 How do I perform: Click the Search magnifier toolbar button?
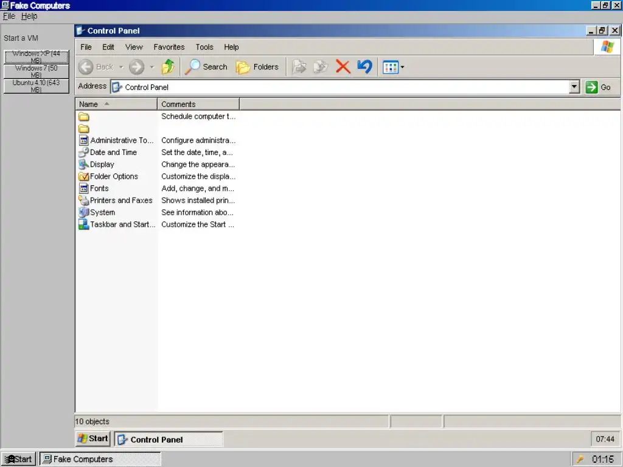coord(206,67)
